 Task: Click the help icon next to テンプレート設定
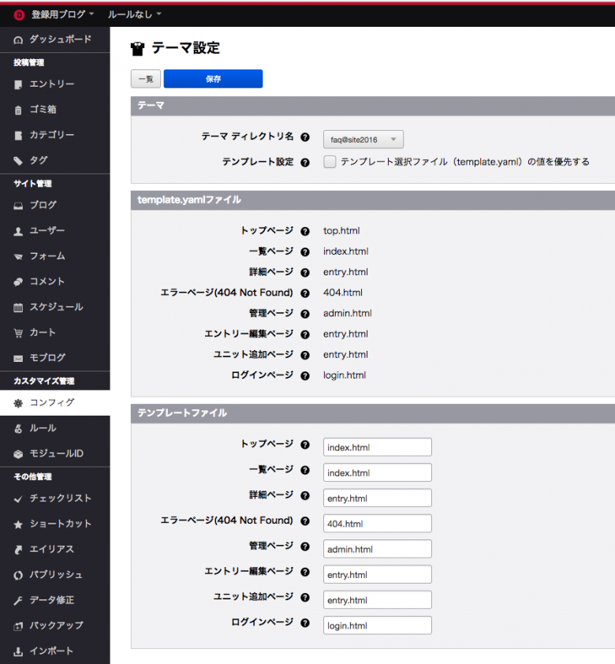305,162
